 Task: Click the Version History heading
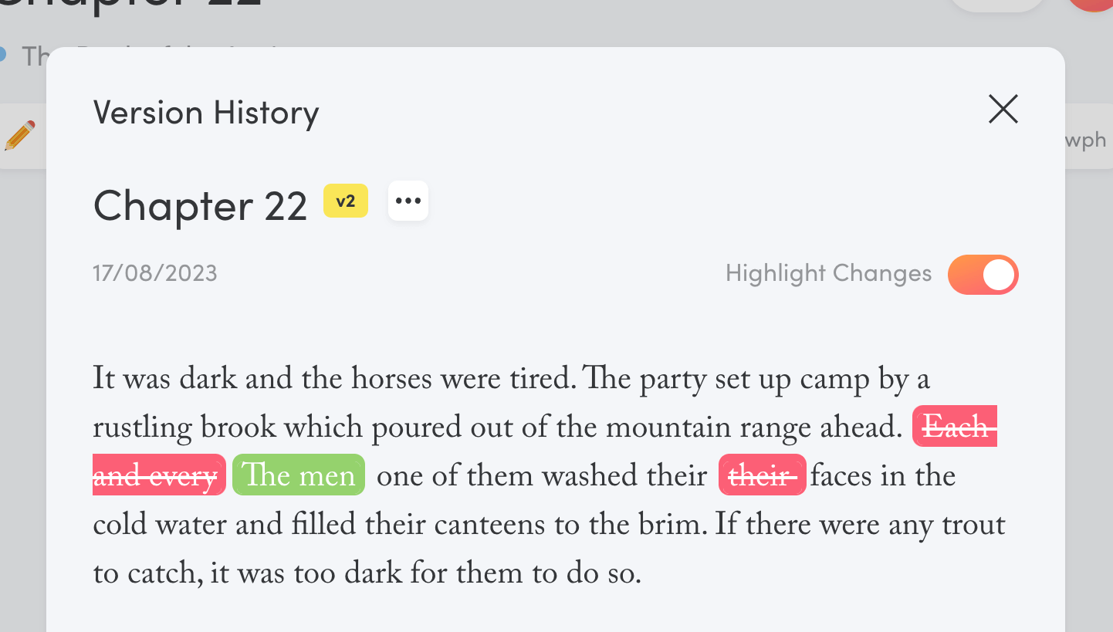(206, 113)
